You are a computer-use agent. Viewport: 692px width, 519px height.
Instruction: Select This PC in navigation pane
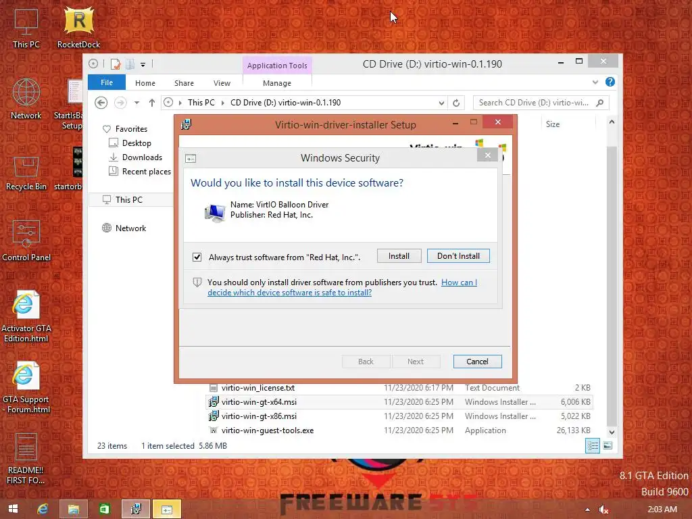click(x=129, y=199)
